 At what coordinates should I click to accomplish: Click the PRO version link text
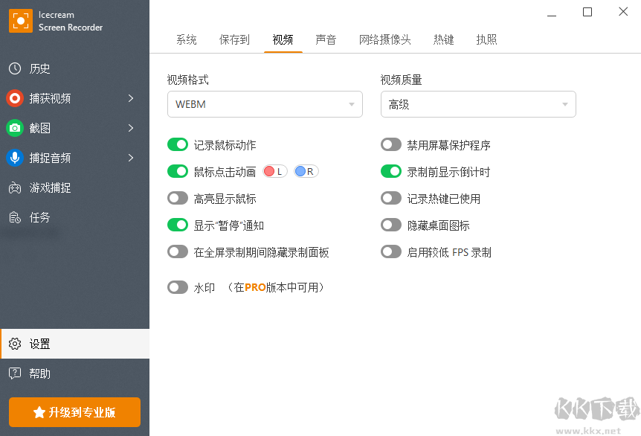click(x=255, y=287)
